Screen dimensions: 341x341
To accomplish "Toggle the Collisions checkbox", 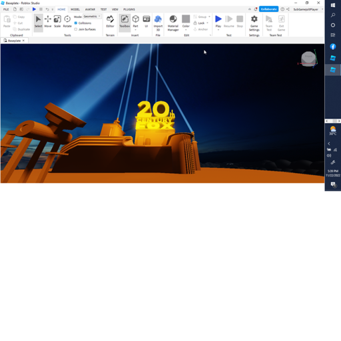I will [76, 23].
